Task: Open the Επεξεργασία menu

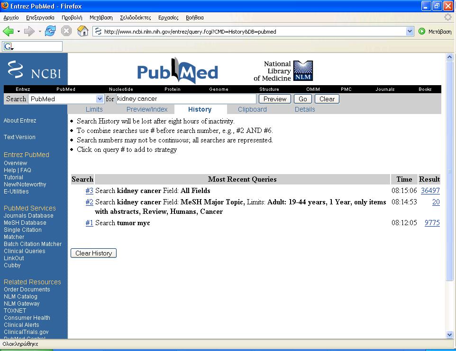Action: pos(40,18)
